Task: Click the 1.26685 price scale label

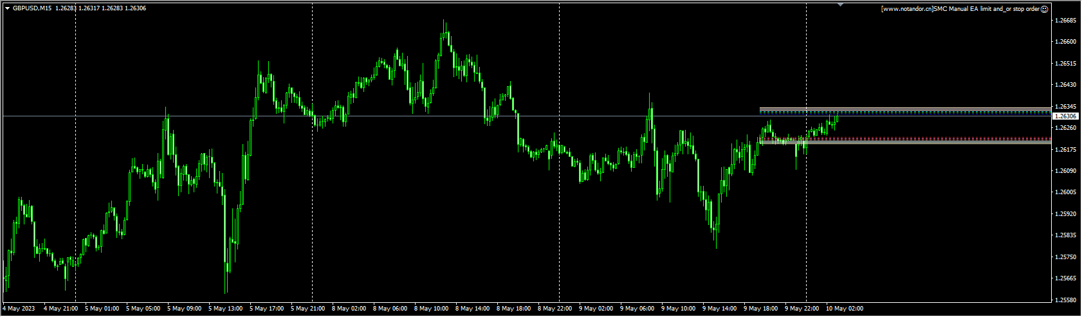Action: point(1067,21)
